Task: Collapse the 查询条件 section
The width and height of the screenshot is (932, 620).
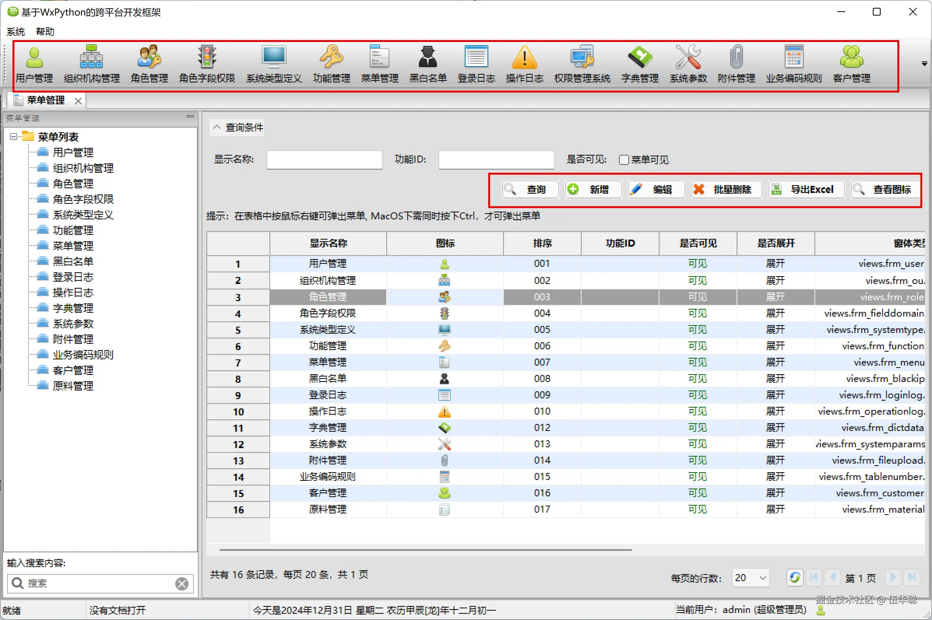Action: (x=217, y=127)
